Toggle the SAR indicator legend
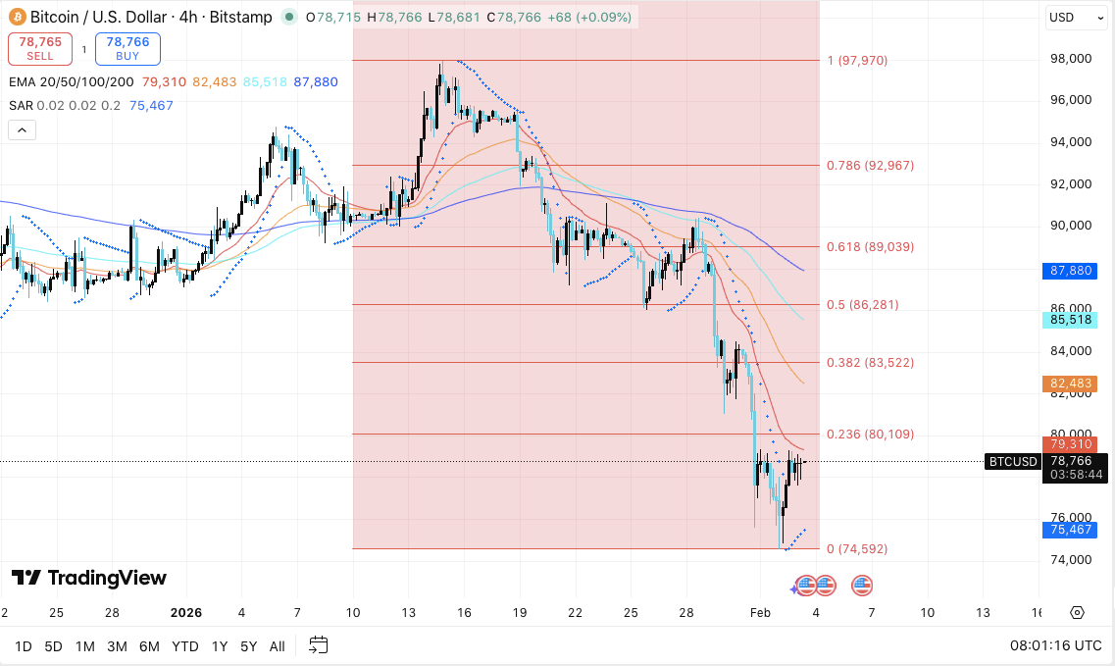1115x666 pixels. [x=20, y=105]
